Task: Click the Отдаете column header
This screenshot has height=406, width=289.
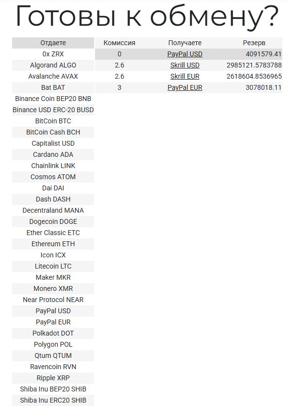Action: tap(53, 43)
